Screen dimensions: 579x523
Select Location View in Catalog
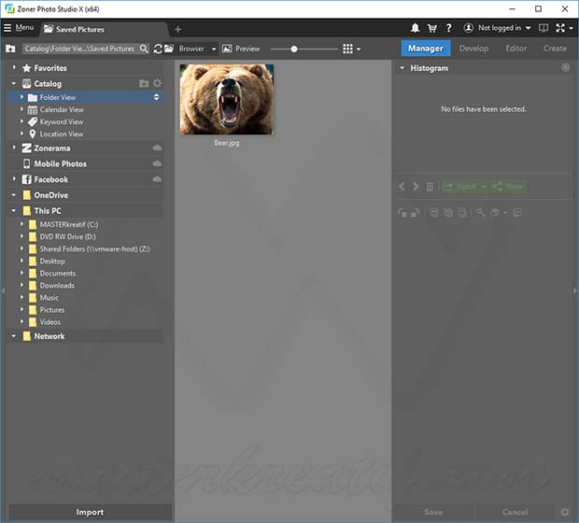point(62,134)
